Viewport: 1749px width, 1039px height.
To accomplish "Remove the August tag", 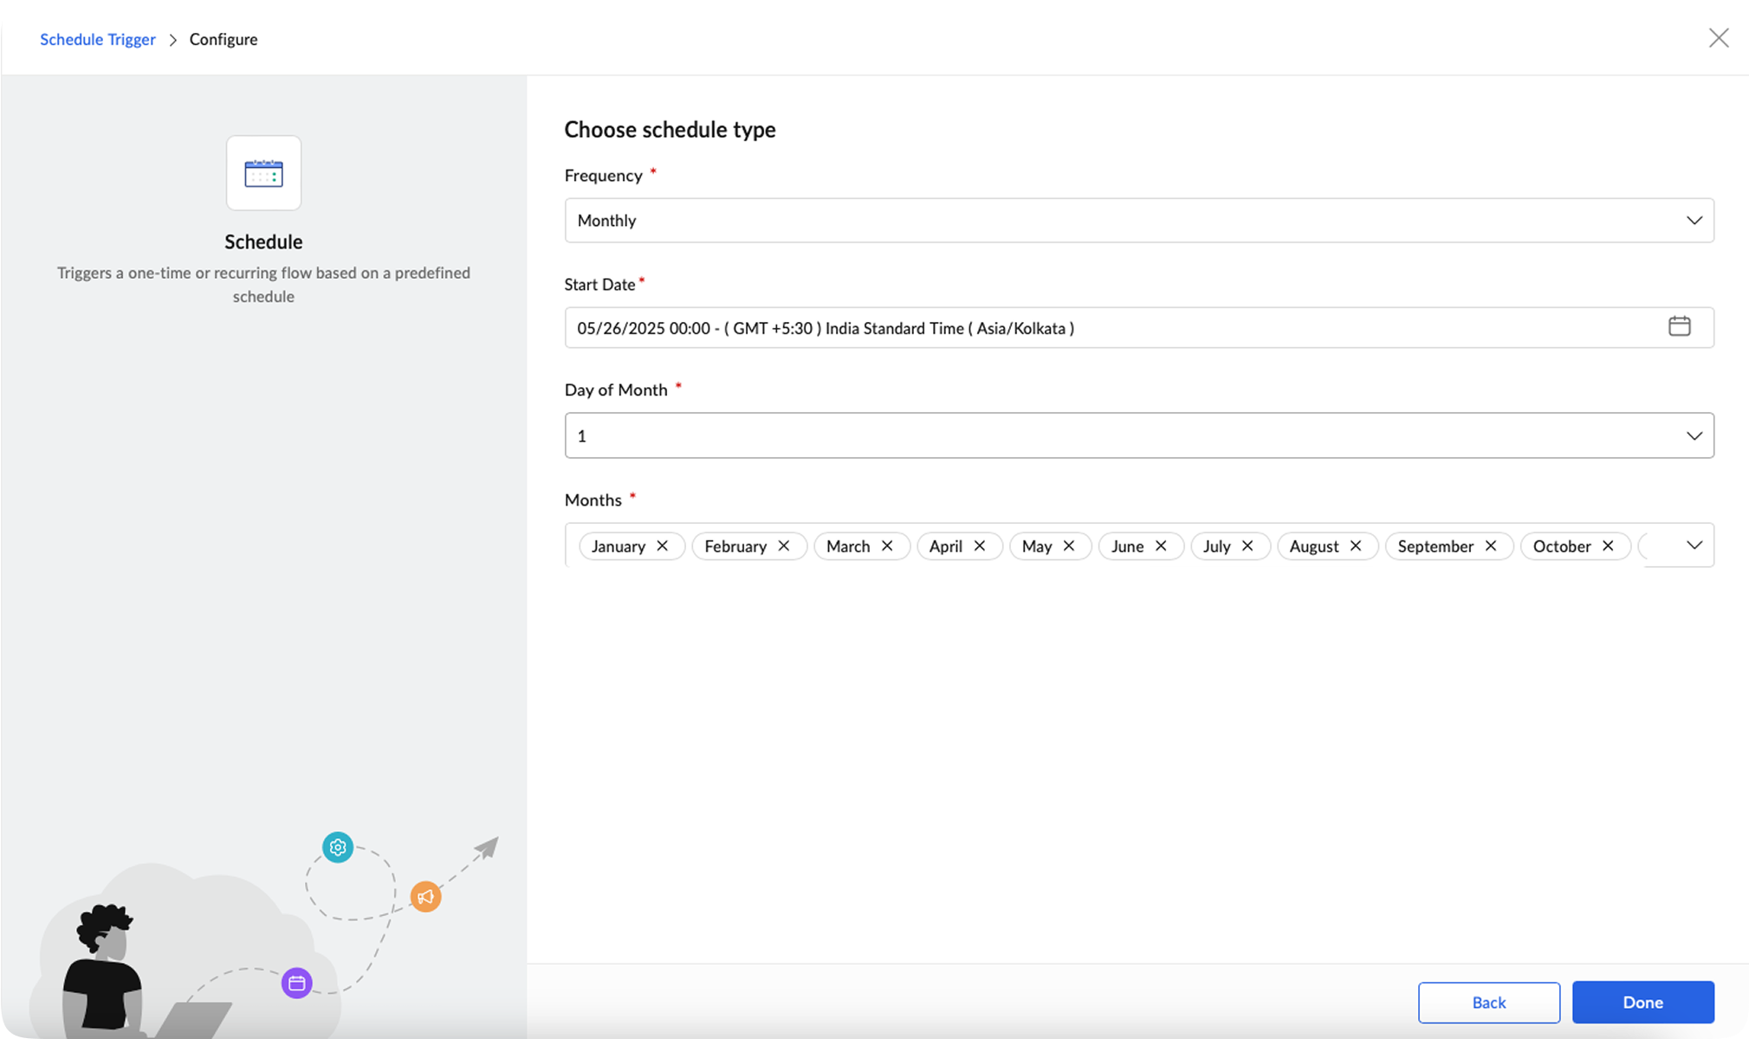I will (x=1356, y=546).
